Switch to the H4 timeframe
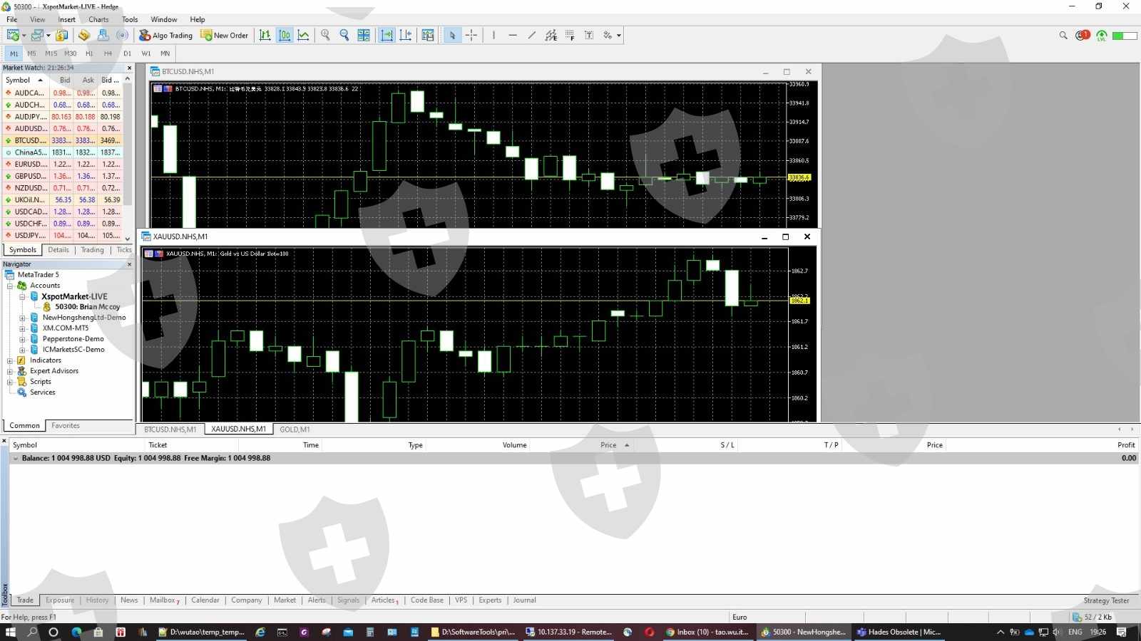This screenshot has width=1141, height=641. pos(108,53)
